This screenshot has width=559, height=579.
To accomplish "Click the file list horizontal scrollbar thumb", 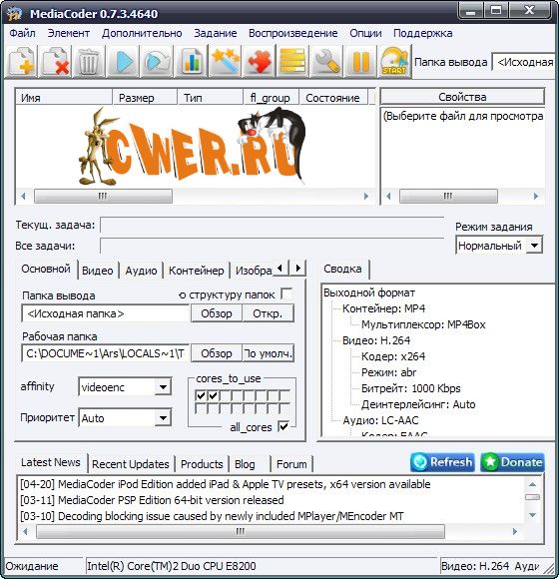I will click(x=103, y=196).
